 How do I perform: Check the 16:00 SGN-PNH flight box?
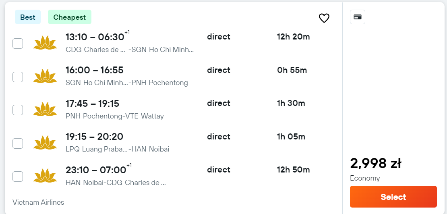[18, 77]
